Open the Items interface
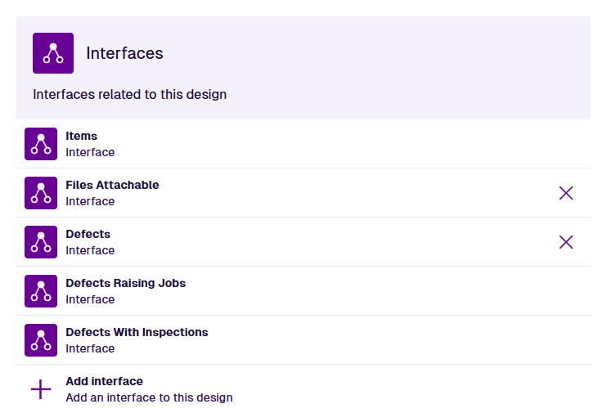 [x=81, y=137]
